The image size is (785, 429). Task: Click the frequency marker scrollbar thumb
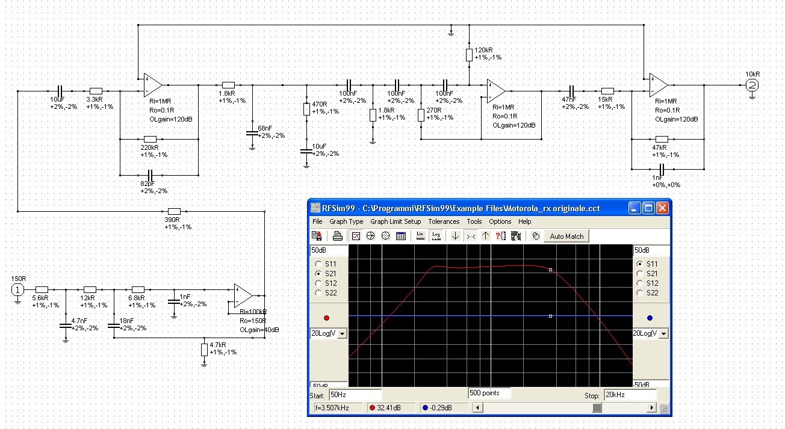coord(597,408)
